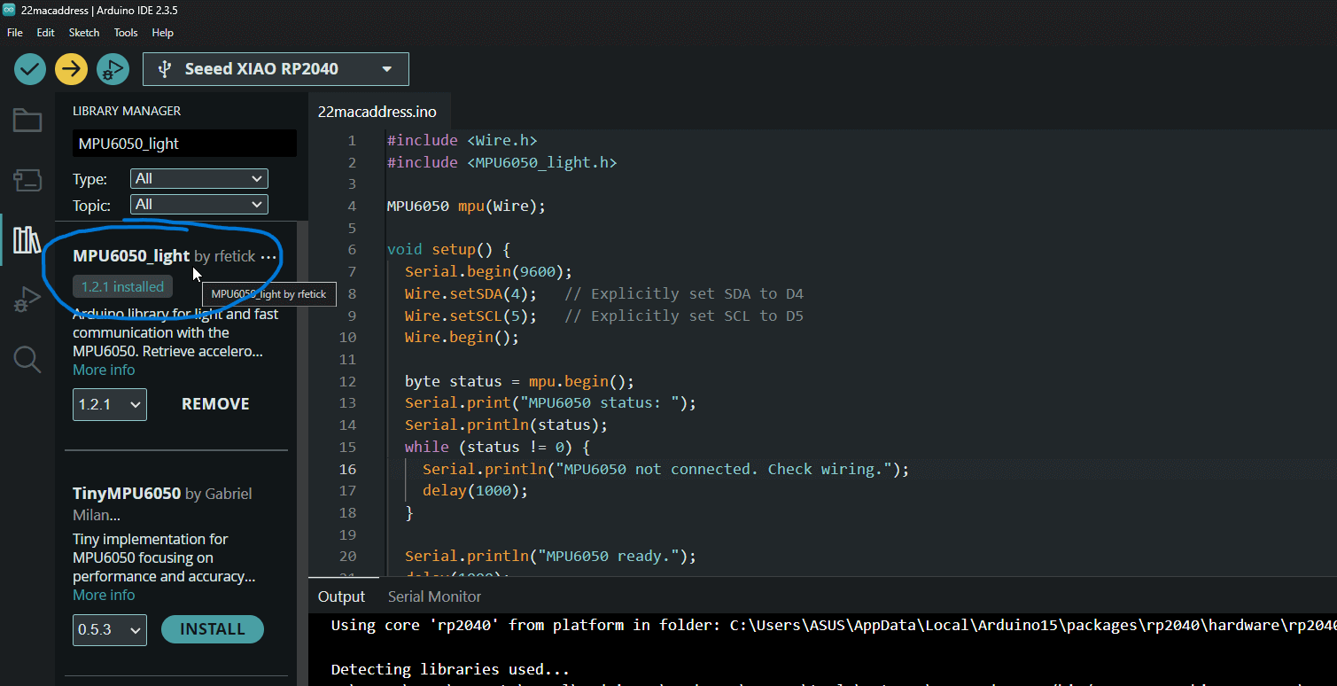Click the 'Explicitly set SCL to D5' comment
The width and height of the screenshot is (1337, 686).
(684, 316)
